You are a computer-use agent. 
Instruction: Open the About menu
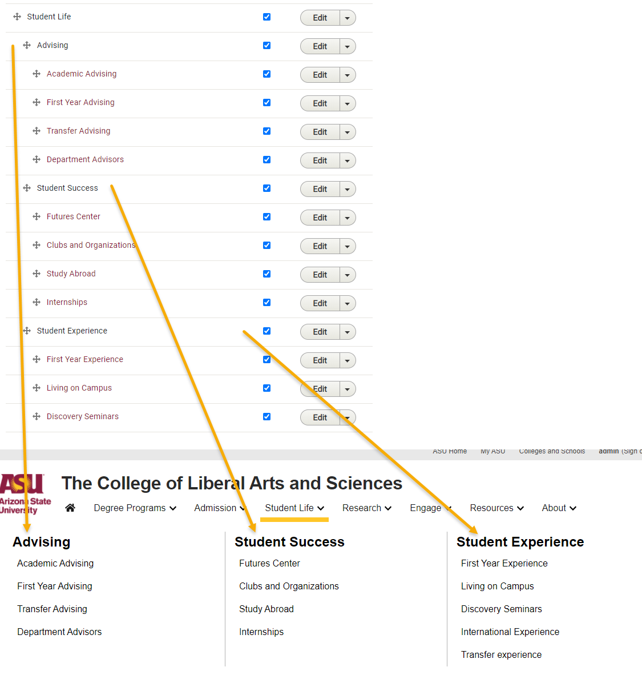(559, 508)
